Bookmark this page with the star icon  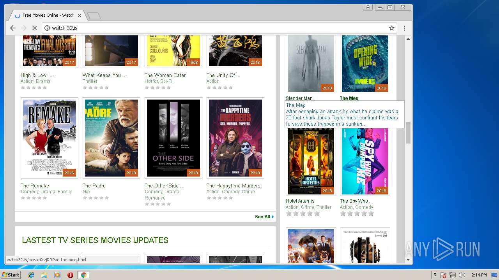click(392, 28)
